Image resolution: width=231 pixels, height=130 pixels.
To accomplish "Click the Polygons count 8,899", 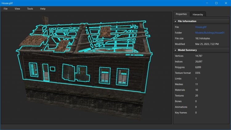I will [199, 67].
